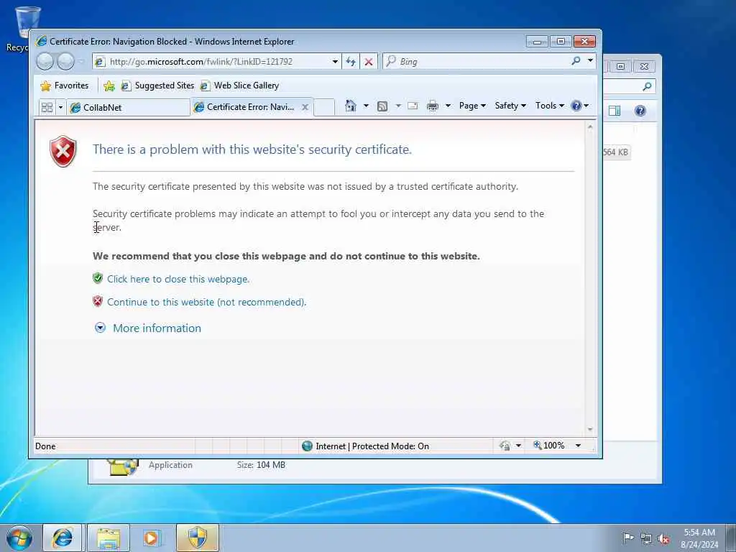Click the Read Mail icon

[413, 106]
